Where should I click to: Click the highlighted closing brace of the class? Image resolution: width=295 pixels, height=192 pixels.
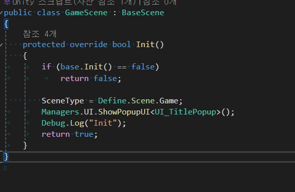click(x=6, y=157)
